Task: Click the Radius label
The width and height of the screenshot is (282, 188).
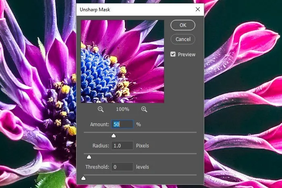Action: pos(101,146)
